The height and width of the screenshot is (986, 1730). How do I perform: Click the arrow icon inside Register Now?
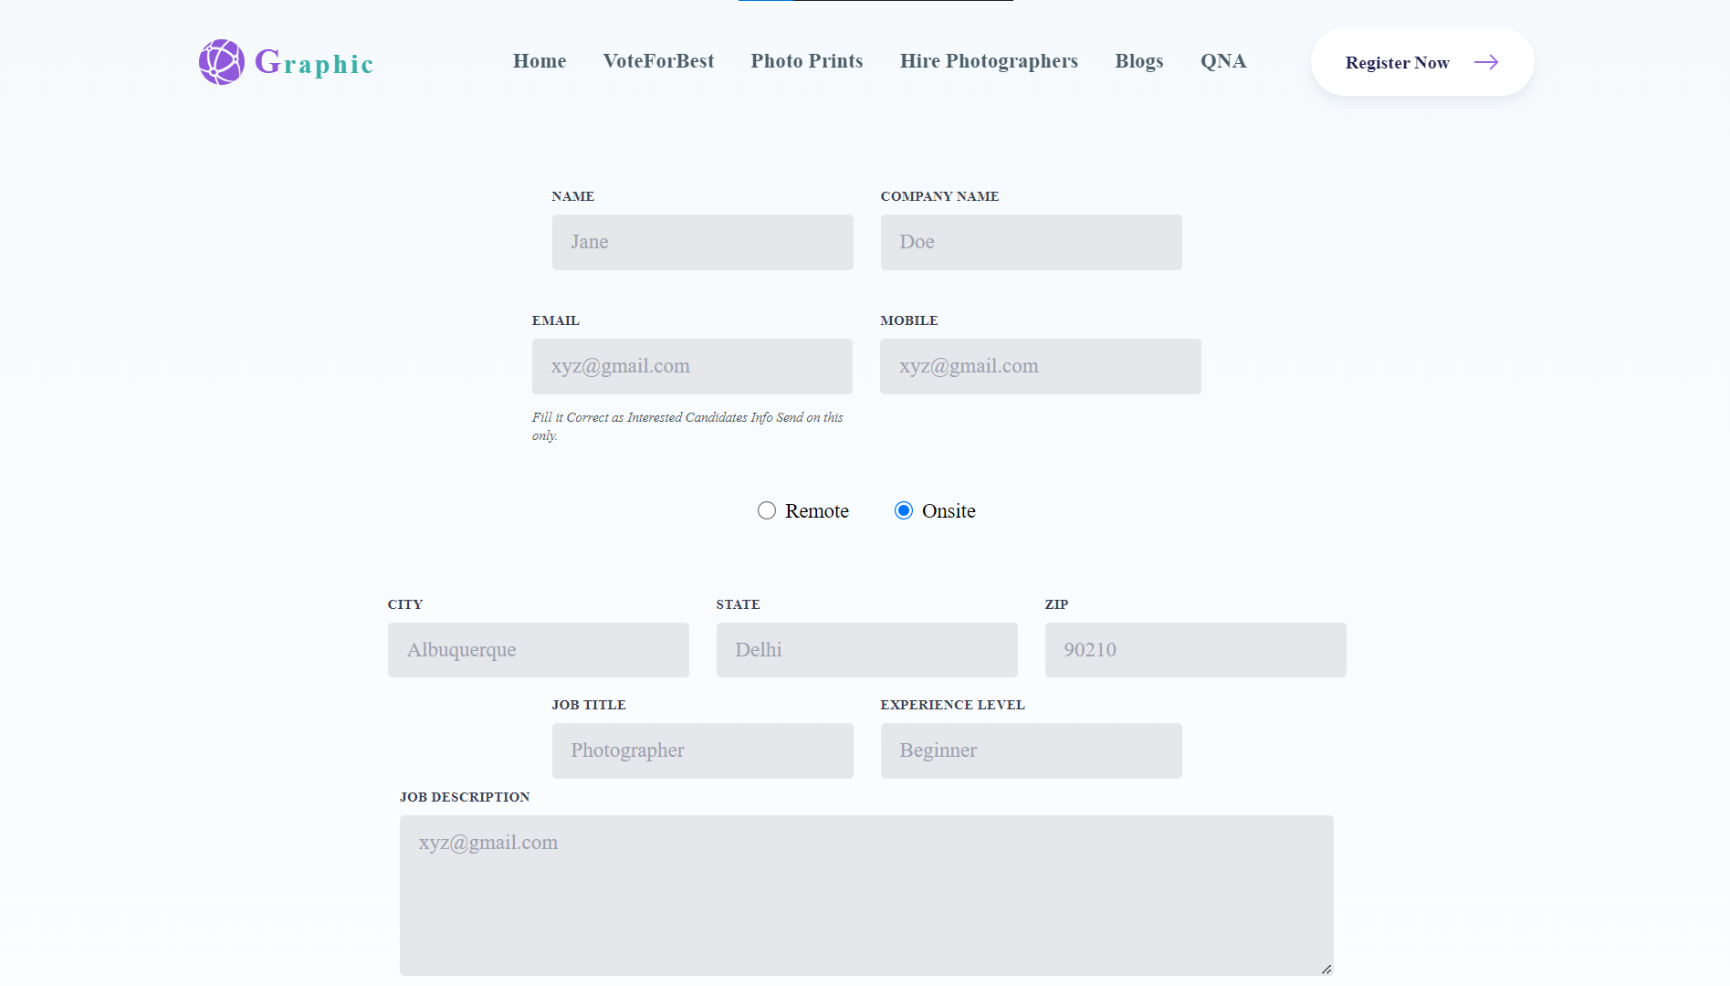(1487, 62)
